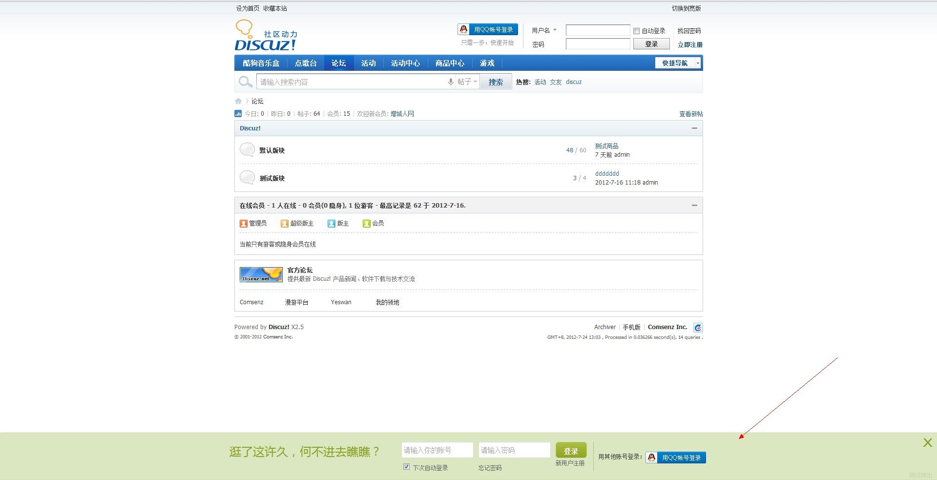Click the 立即注册 link
Viewport: 937px width, 480px height.
tap(690, 44)
